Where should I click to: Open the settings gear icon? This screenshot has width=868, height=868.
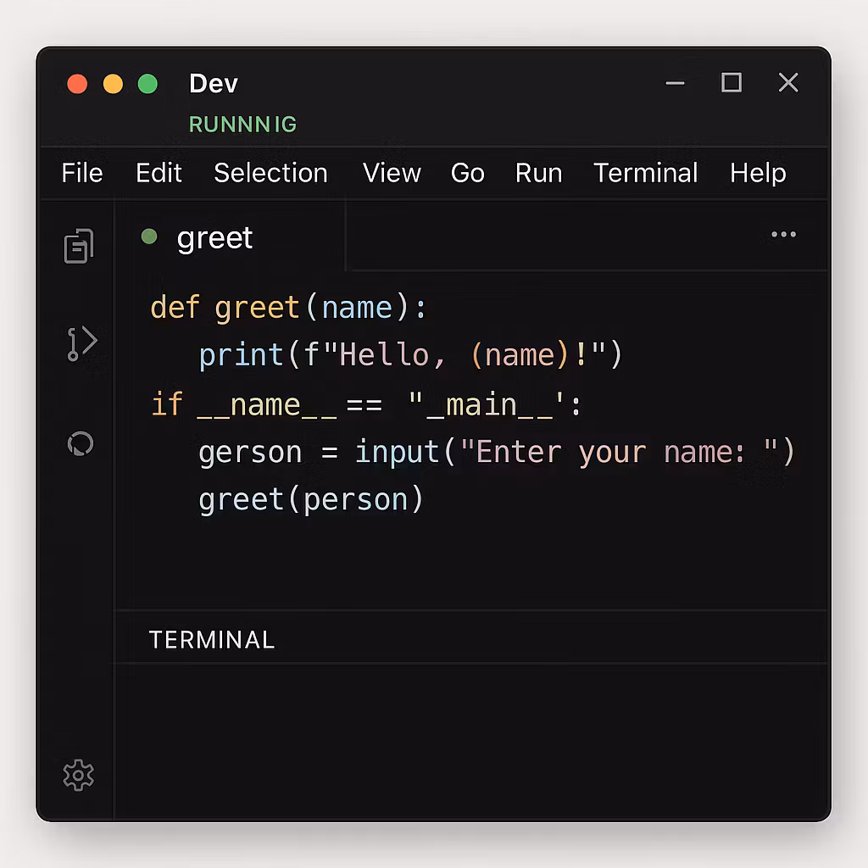[x=79, y=775]
